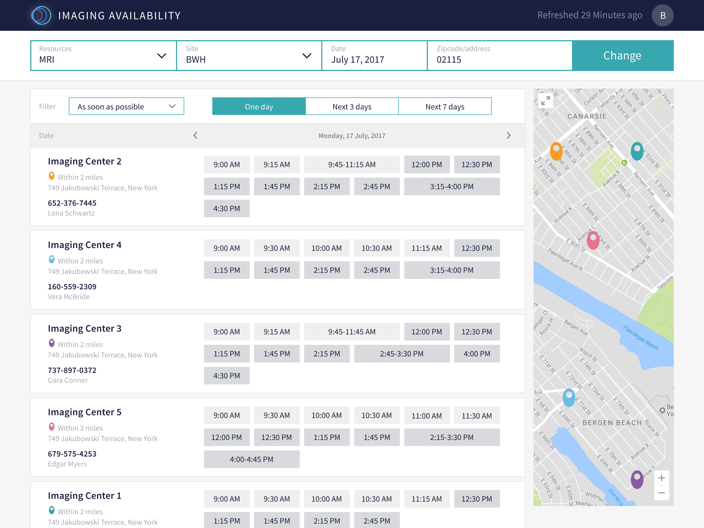Click the Refreshed 29 Minutes ago status

pyautogui.click(x=590, y=15)
